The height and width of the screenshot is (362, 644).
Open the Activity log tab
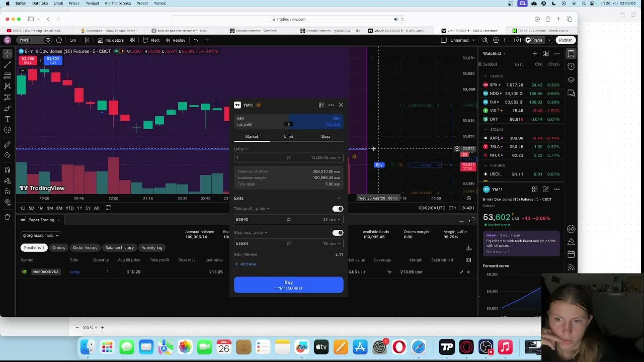point(151,248)
